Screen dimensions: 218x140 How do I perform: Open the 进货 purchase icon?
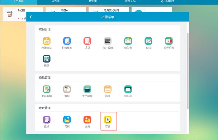click(x=87, y=119)
